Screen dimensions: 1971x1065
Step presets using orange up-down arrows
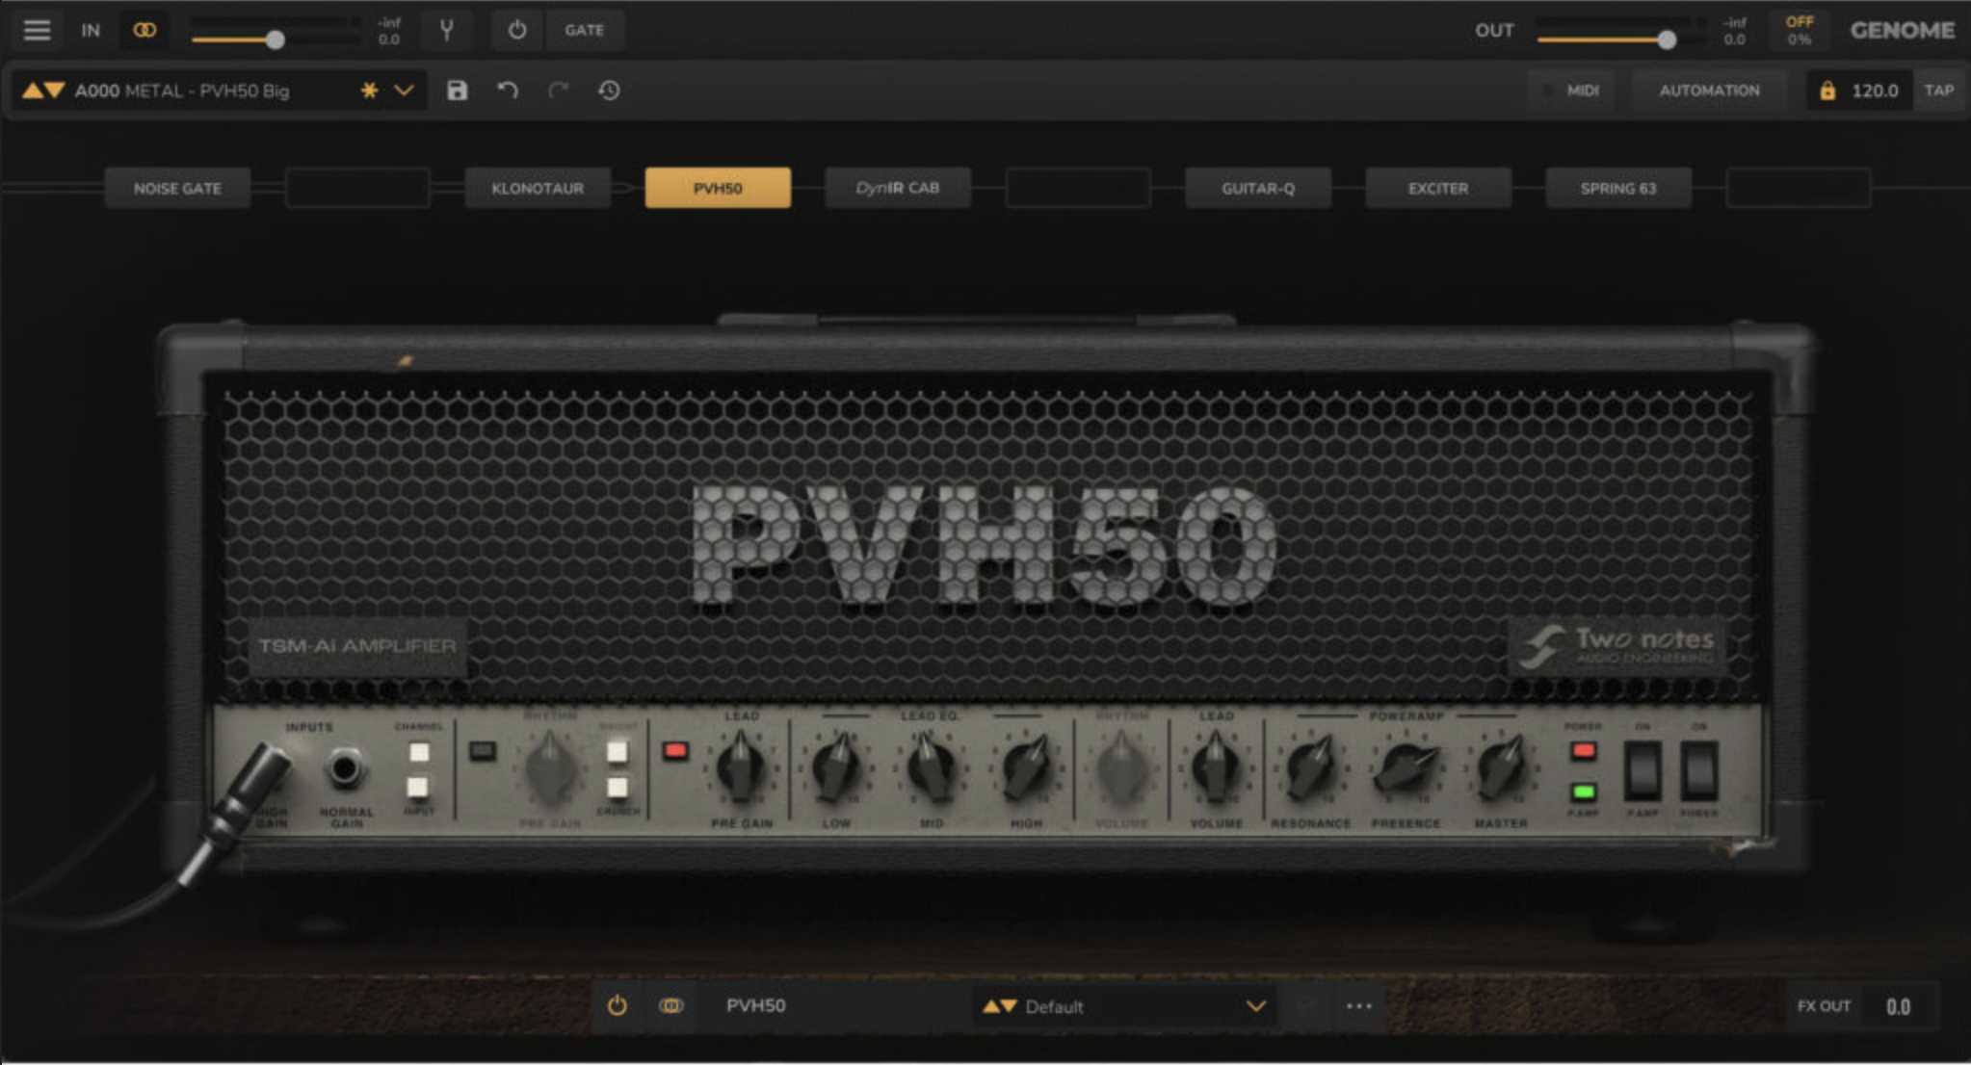coord(43,91)
